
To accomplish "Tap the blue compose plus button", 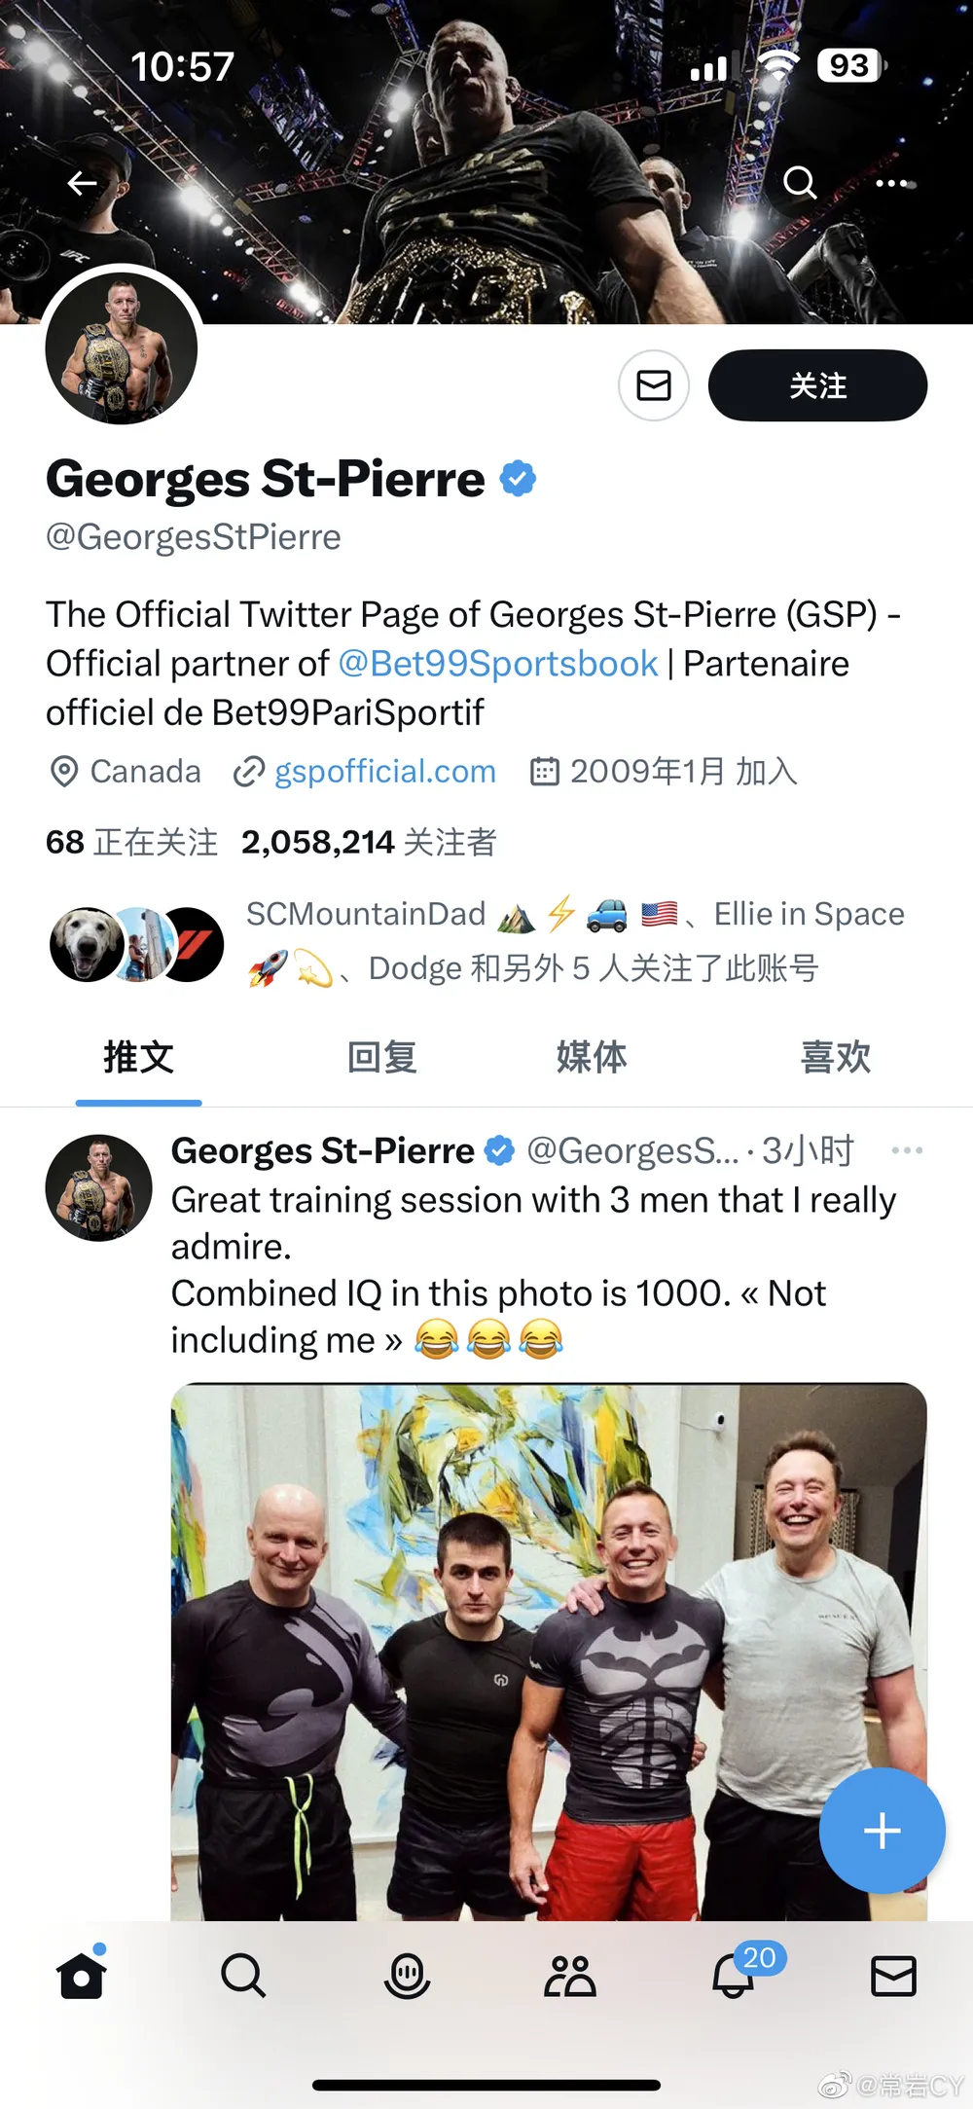I will 882,1831.
